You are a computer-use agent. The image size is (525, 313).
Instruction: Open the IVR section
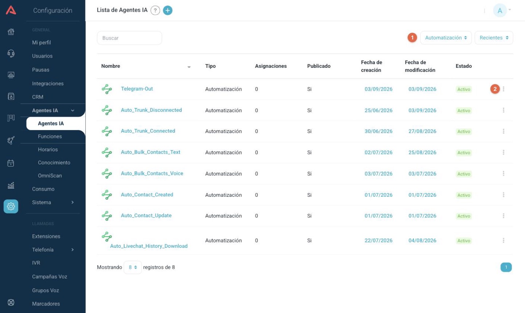tap(36, 263)
